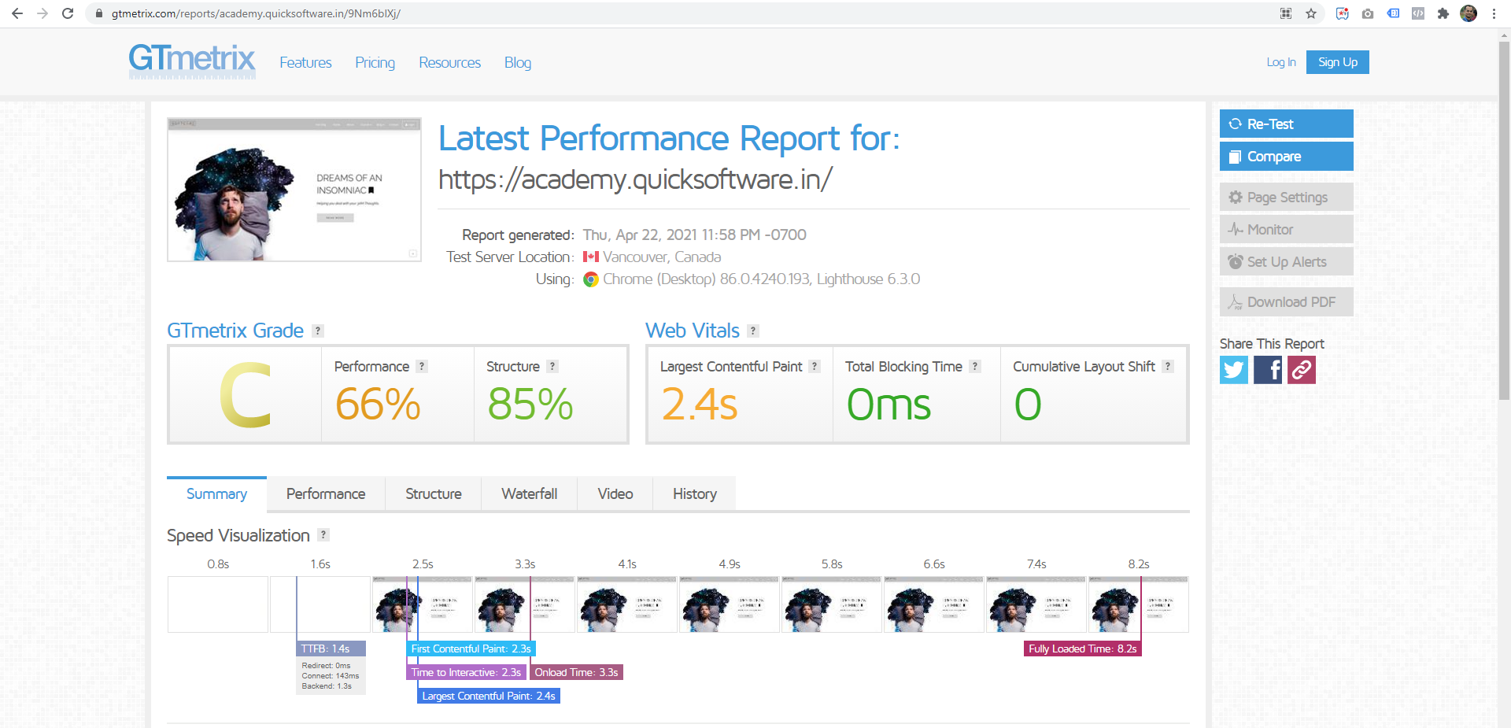This screenshot has height=728, width=1511.
Task: Enlarge screenshot via the corner expand icon
Action: pyautogui.click(x=412, y=253)
